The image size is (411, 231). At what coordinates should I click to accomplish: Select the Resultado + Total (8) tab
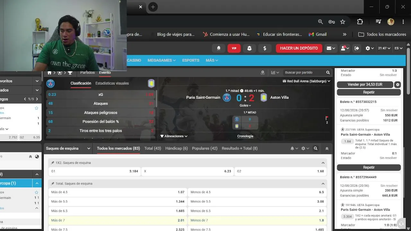pos(240,149)
